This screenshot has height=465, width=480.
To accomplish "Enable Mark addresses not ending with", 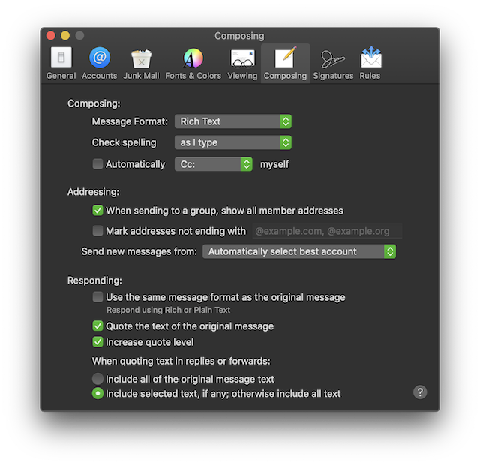I will pyautogui.click(x=97, y=231).
